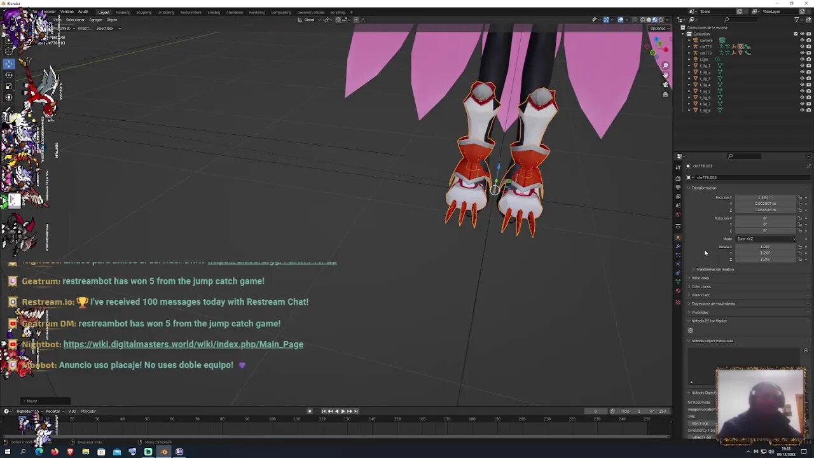Open Material properties tab
The width and height of the screenshot is (814, 458).
(678, 291)
